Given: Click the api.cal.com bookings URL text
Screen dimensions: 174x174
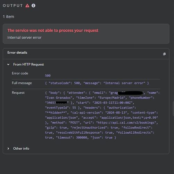Looking at the screenshot, I should pos(126,122).
